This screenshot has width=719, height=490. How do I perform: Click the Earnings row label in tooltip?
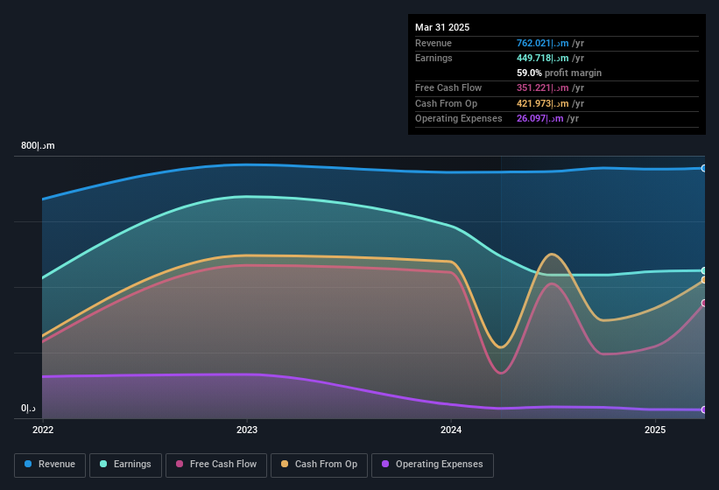click(434, 58)
